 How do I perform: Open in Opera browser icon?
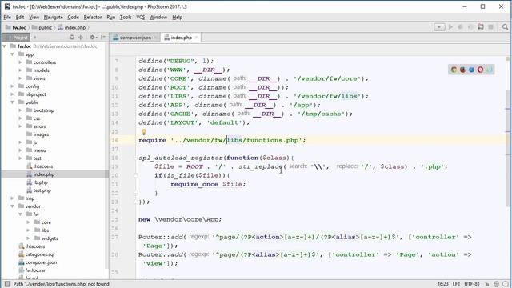(480, 70)
